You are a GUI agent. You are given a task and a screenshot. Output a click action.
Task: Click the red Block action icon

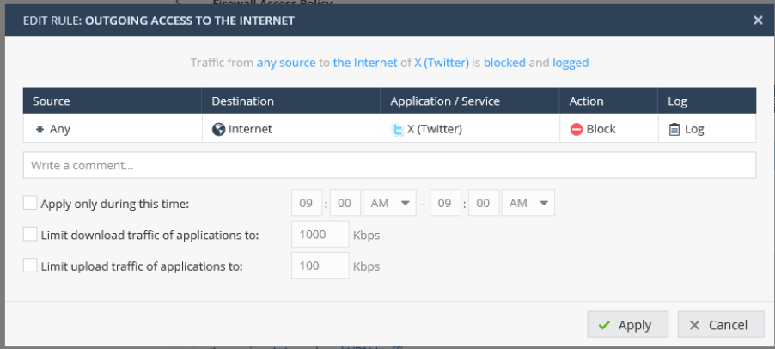click(x=577, y=130)
